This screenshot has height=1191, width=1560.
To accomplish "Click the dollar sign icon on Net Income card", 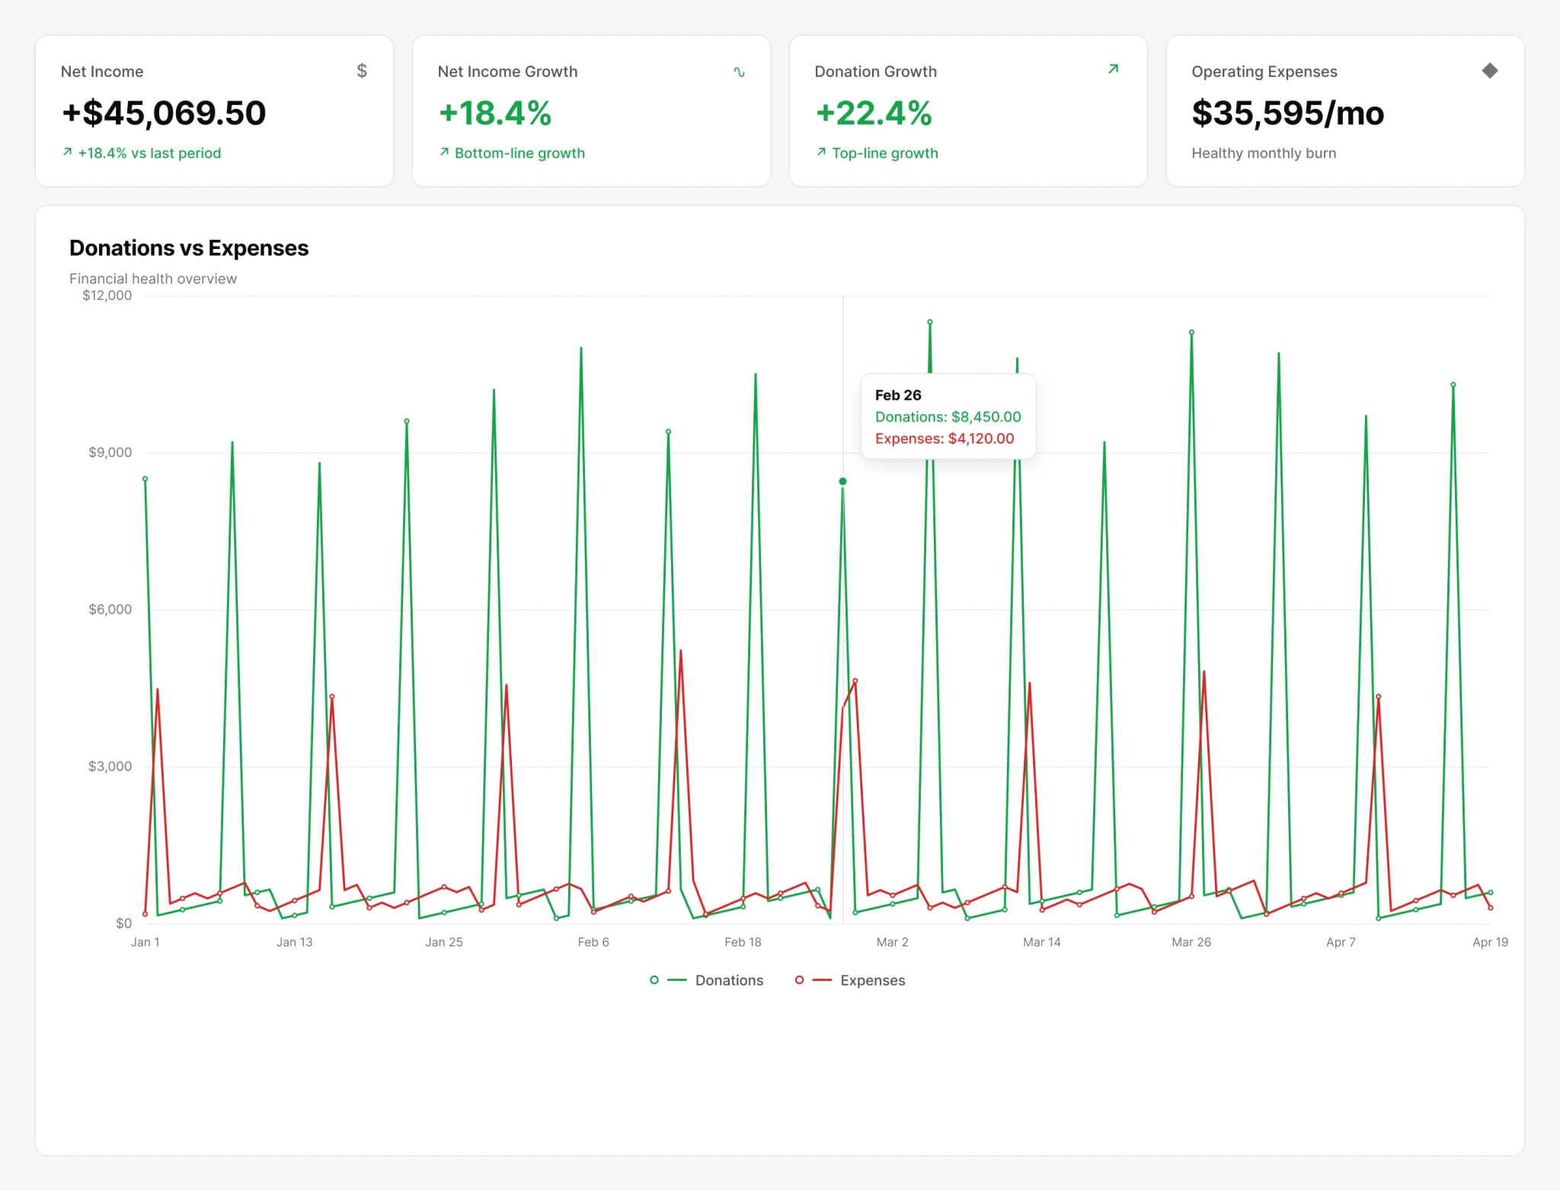I will pos(362,71).
